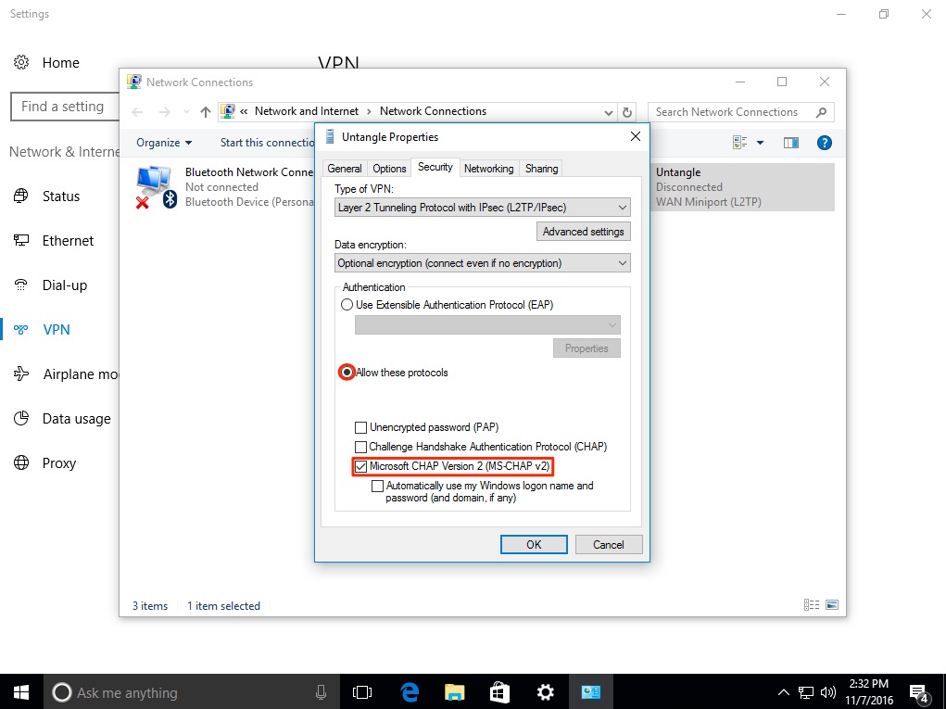Viewport: 946px width, 709px height.
Task: Check the Unencrypted password (PAP) box
Action: pyautogui.click(x=361, y=427)
